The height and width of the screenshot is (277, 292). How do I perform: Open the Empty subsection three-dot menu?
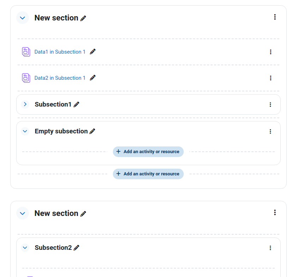pyautogui.click(x=270, y=132)
